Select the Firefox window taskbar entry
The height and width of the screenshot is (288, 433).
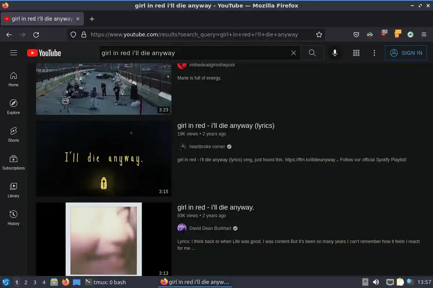click(195, 282)
